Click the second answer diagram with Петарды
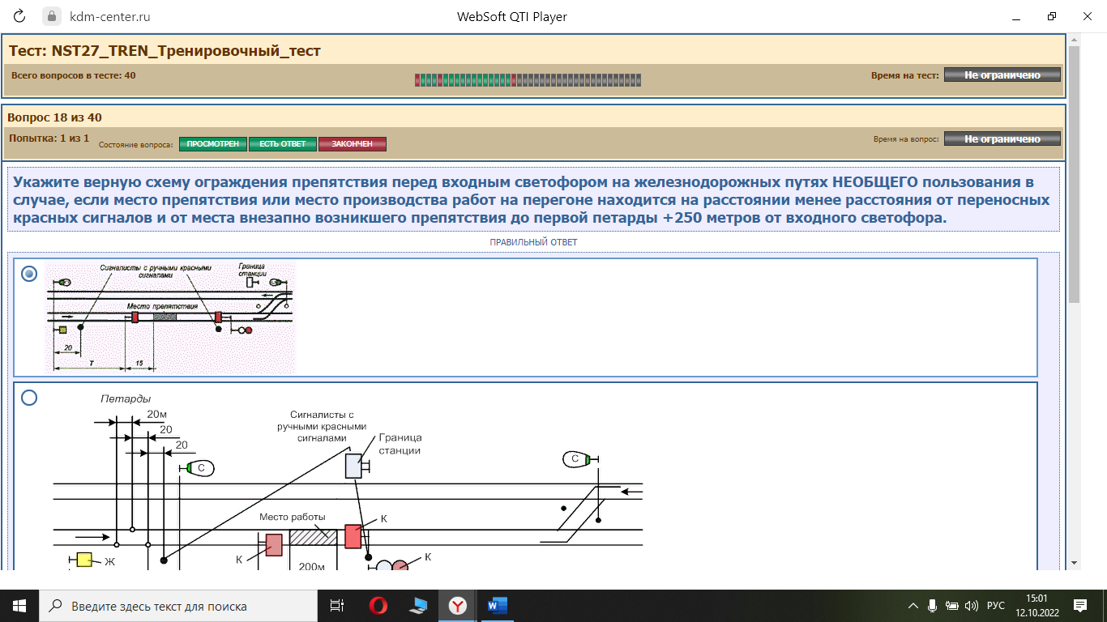The height and width of the screenshot is (622, 1107). point(348,480)
